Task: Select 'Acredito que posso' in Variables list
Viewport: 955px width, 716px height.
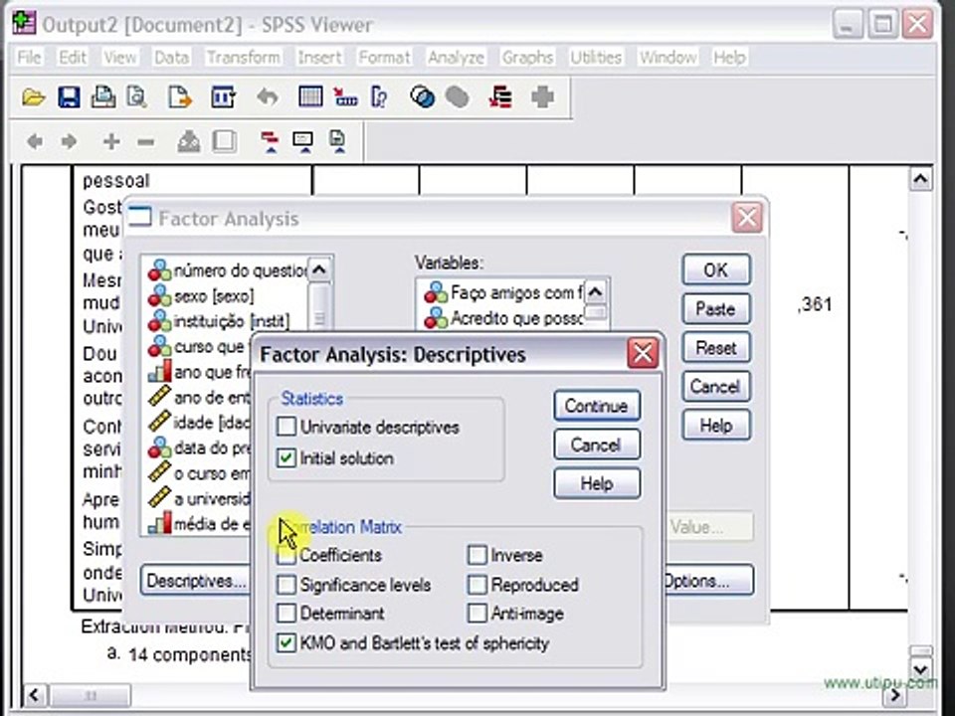Action: (x=503, y=318)
